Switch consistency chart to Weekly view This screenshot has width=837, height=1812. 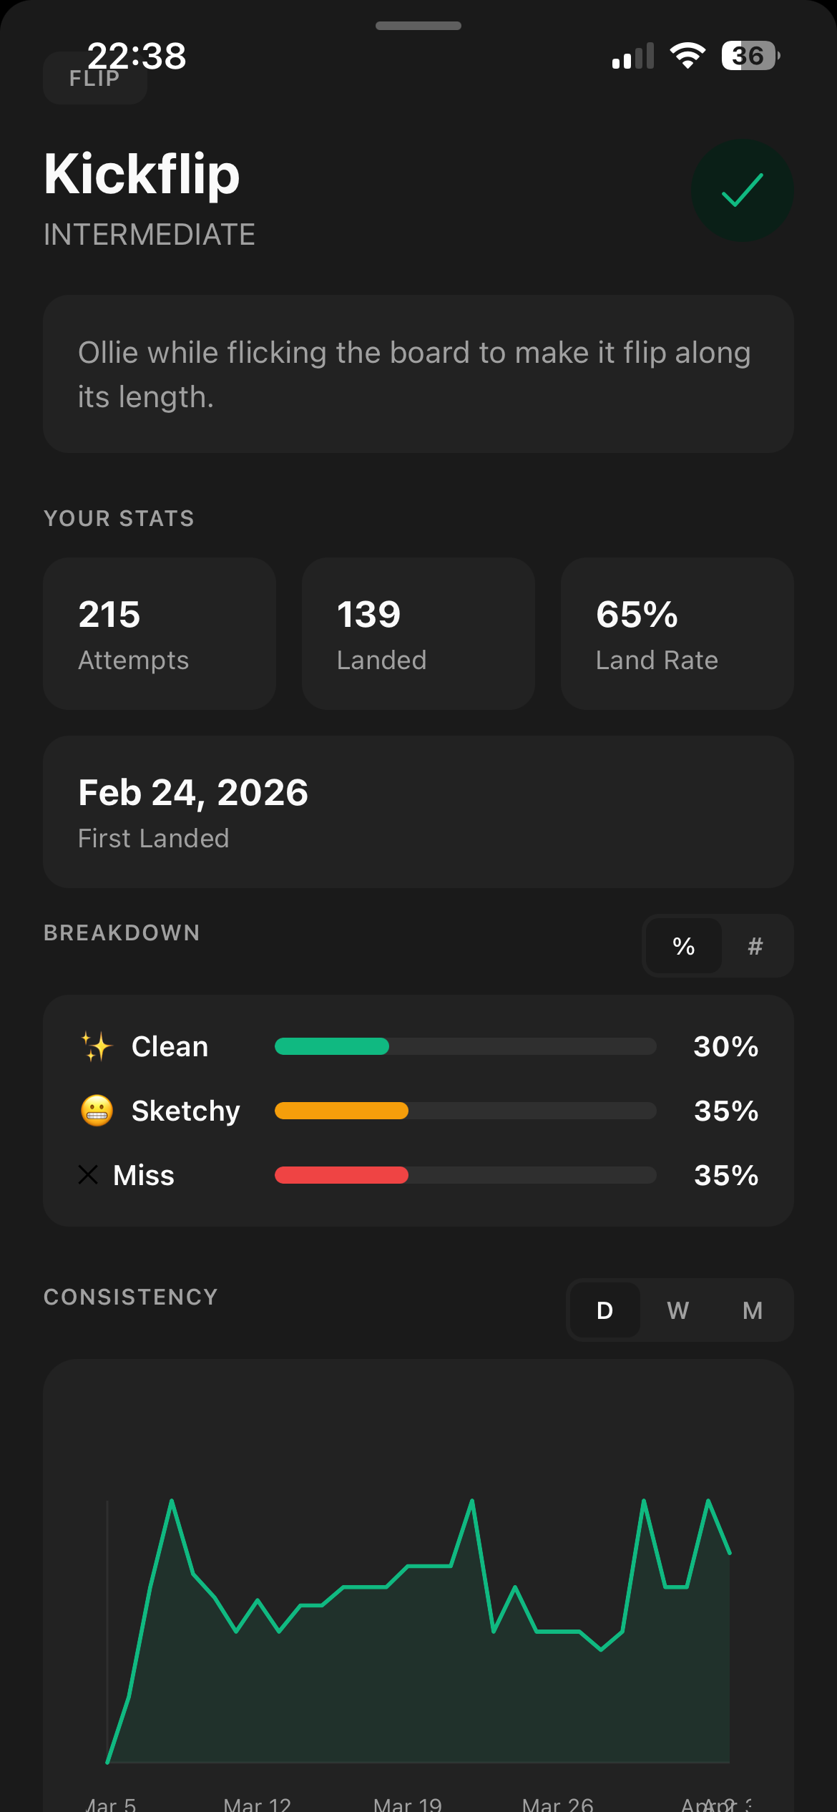[x=677, y=1310]
